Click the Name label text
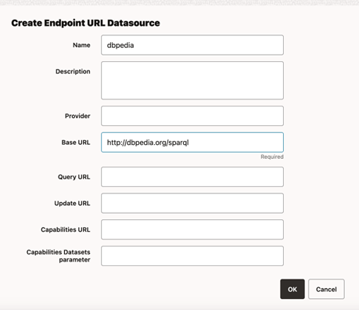This screenshot has height=310, width=359. pyautogui.click(x=81, y=45)
